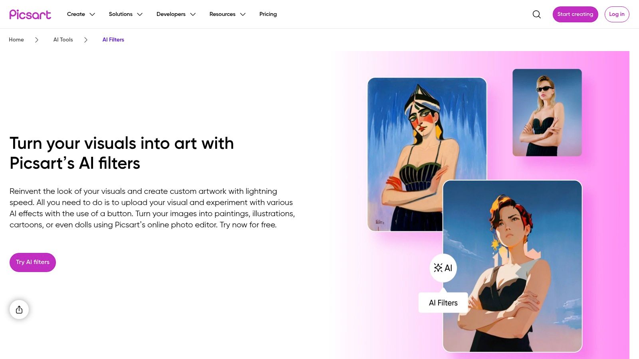Click the Try AI filters button
The image size is (639, 359).
coord(33,262)
